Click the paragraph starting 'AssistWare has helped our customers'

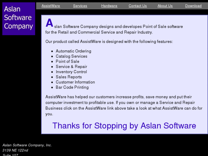click(124, 105)
